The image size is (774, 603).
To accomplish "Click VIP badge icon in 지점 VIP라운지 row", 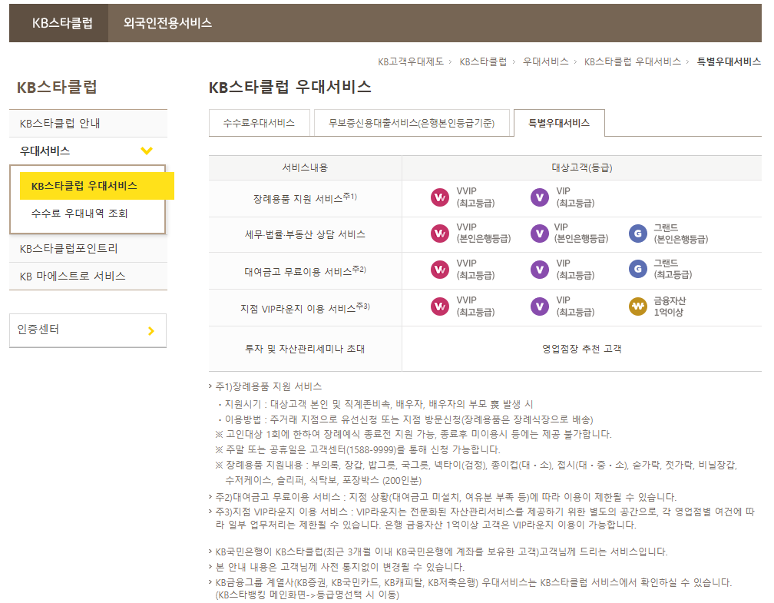I will point(540,306).
